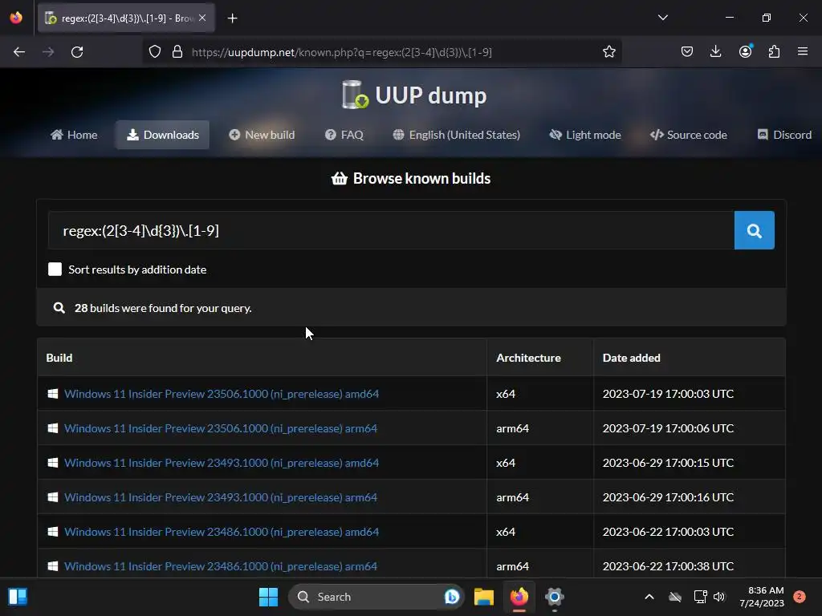Click the regex search query input field
822x616 pixels.
pos(391,230)
